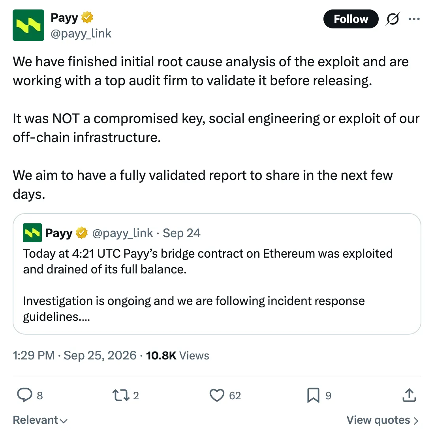This screenshot has width=434, height=436.
Task: Open the three-dot more options menu
Action: (x=414, y=19)
